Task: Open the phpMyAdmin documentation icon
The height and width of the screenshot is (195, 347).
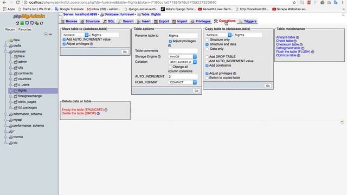Action: pyautogui.click(x=31, y=23)
